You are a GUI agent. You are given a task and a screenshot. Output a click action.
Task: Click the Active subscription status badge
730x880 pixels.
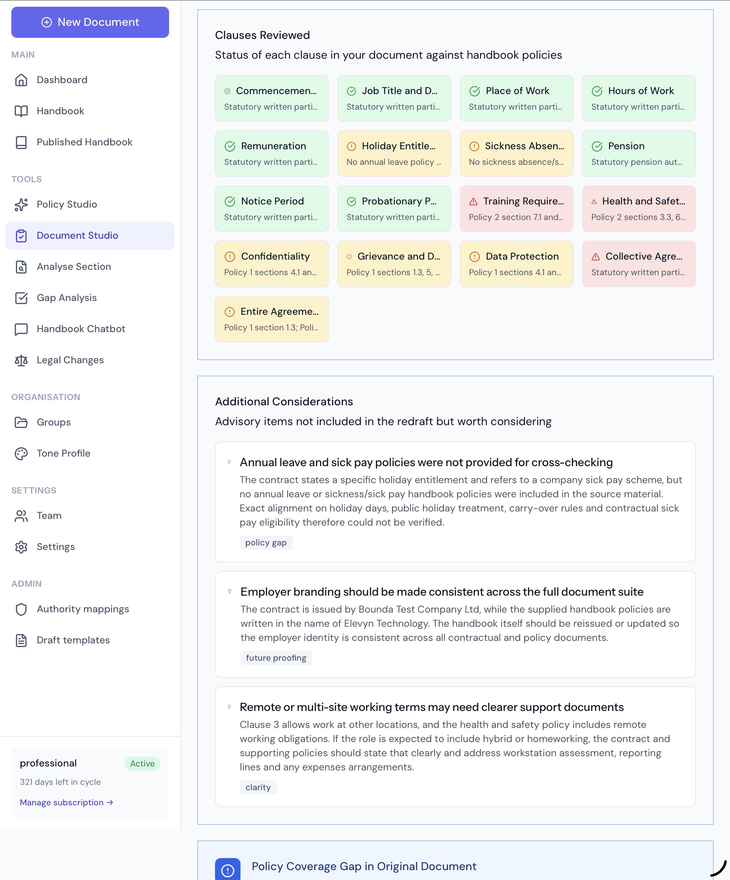(142, 764)
